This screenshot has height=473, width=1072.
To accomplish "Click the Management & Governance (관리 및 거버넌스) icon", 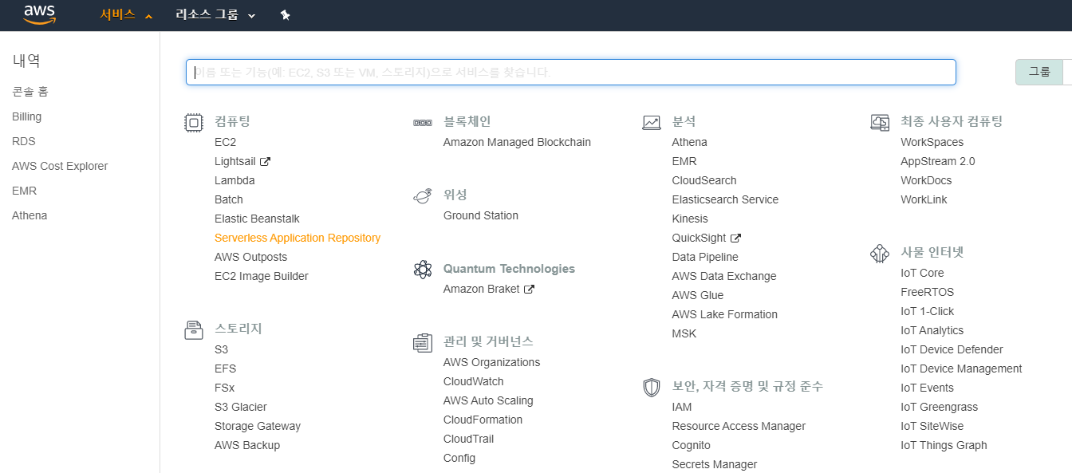I will (422, 343).
